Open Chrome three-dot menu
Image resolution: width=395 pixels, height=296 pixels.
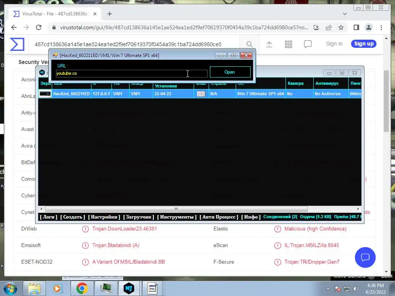(x=381, y=27)
